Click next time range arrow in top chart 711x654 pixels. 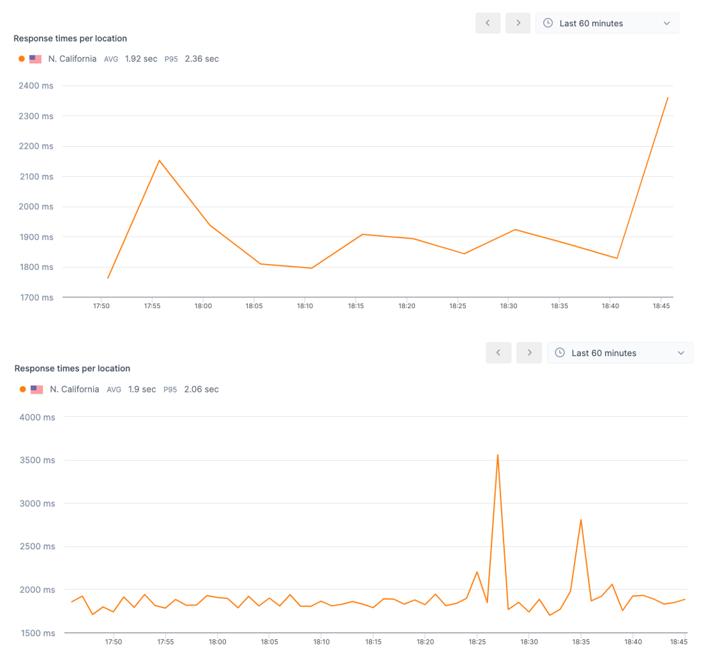coord(518,23)
